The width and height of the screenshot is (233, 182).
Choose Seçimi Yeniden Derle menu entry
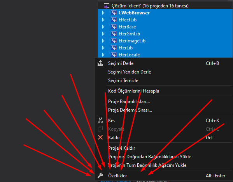coord(163,72)
